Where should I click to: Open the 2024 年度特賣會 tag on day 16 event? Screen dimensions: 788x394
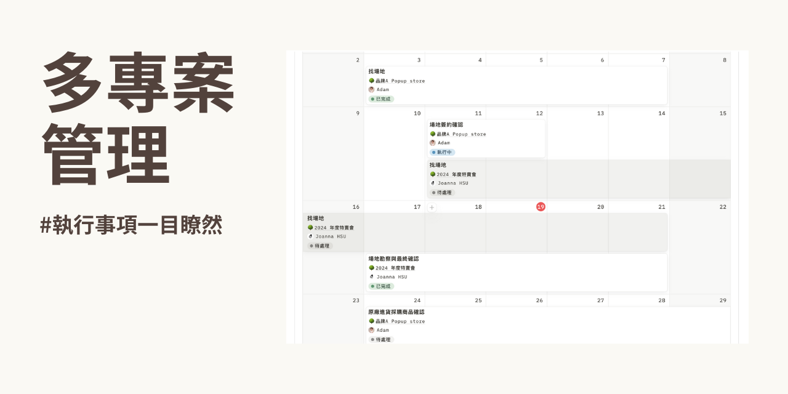[331, 227]
